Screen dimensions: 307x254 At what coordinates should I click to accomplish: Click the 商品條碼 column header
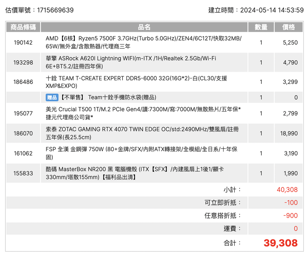[23, 27]
